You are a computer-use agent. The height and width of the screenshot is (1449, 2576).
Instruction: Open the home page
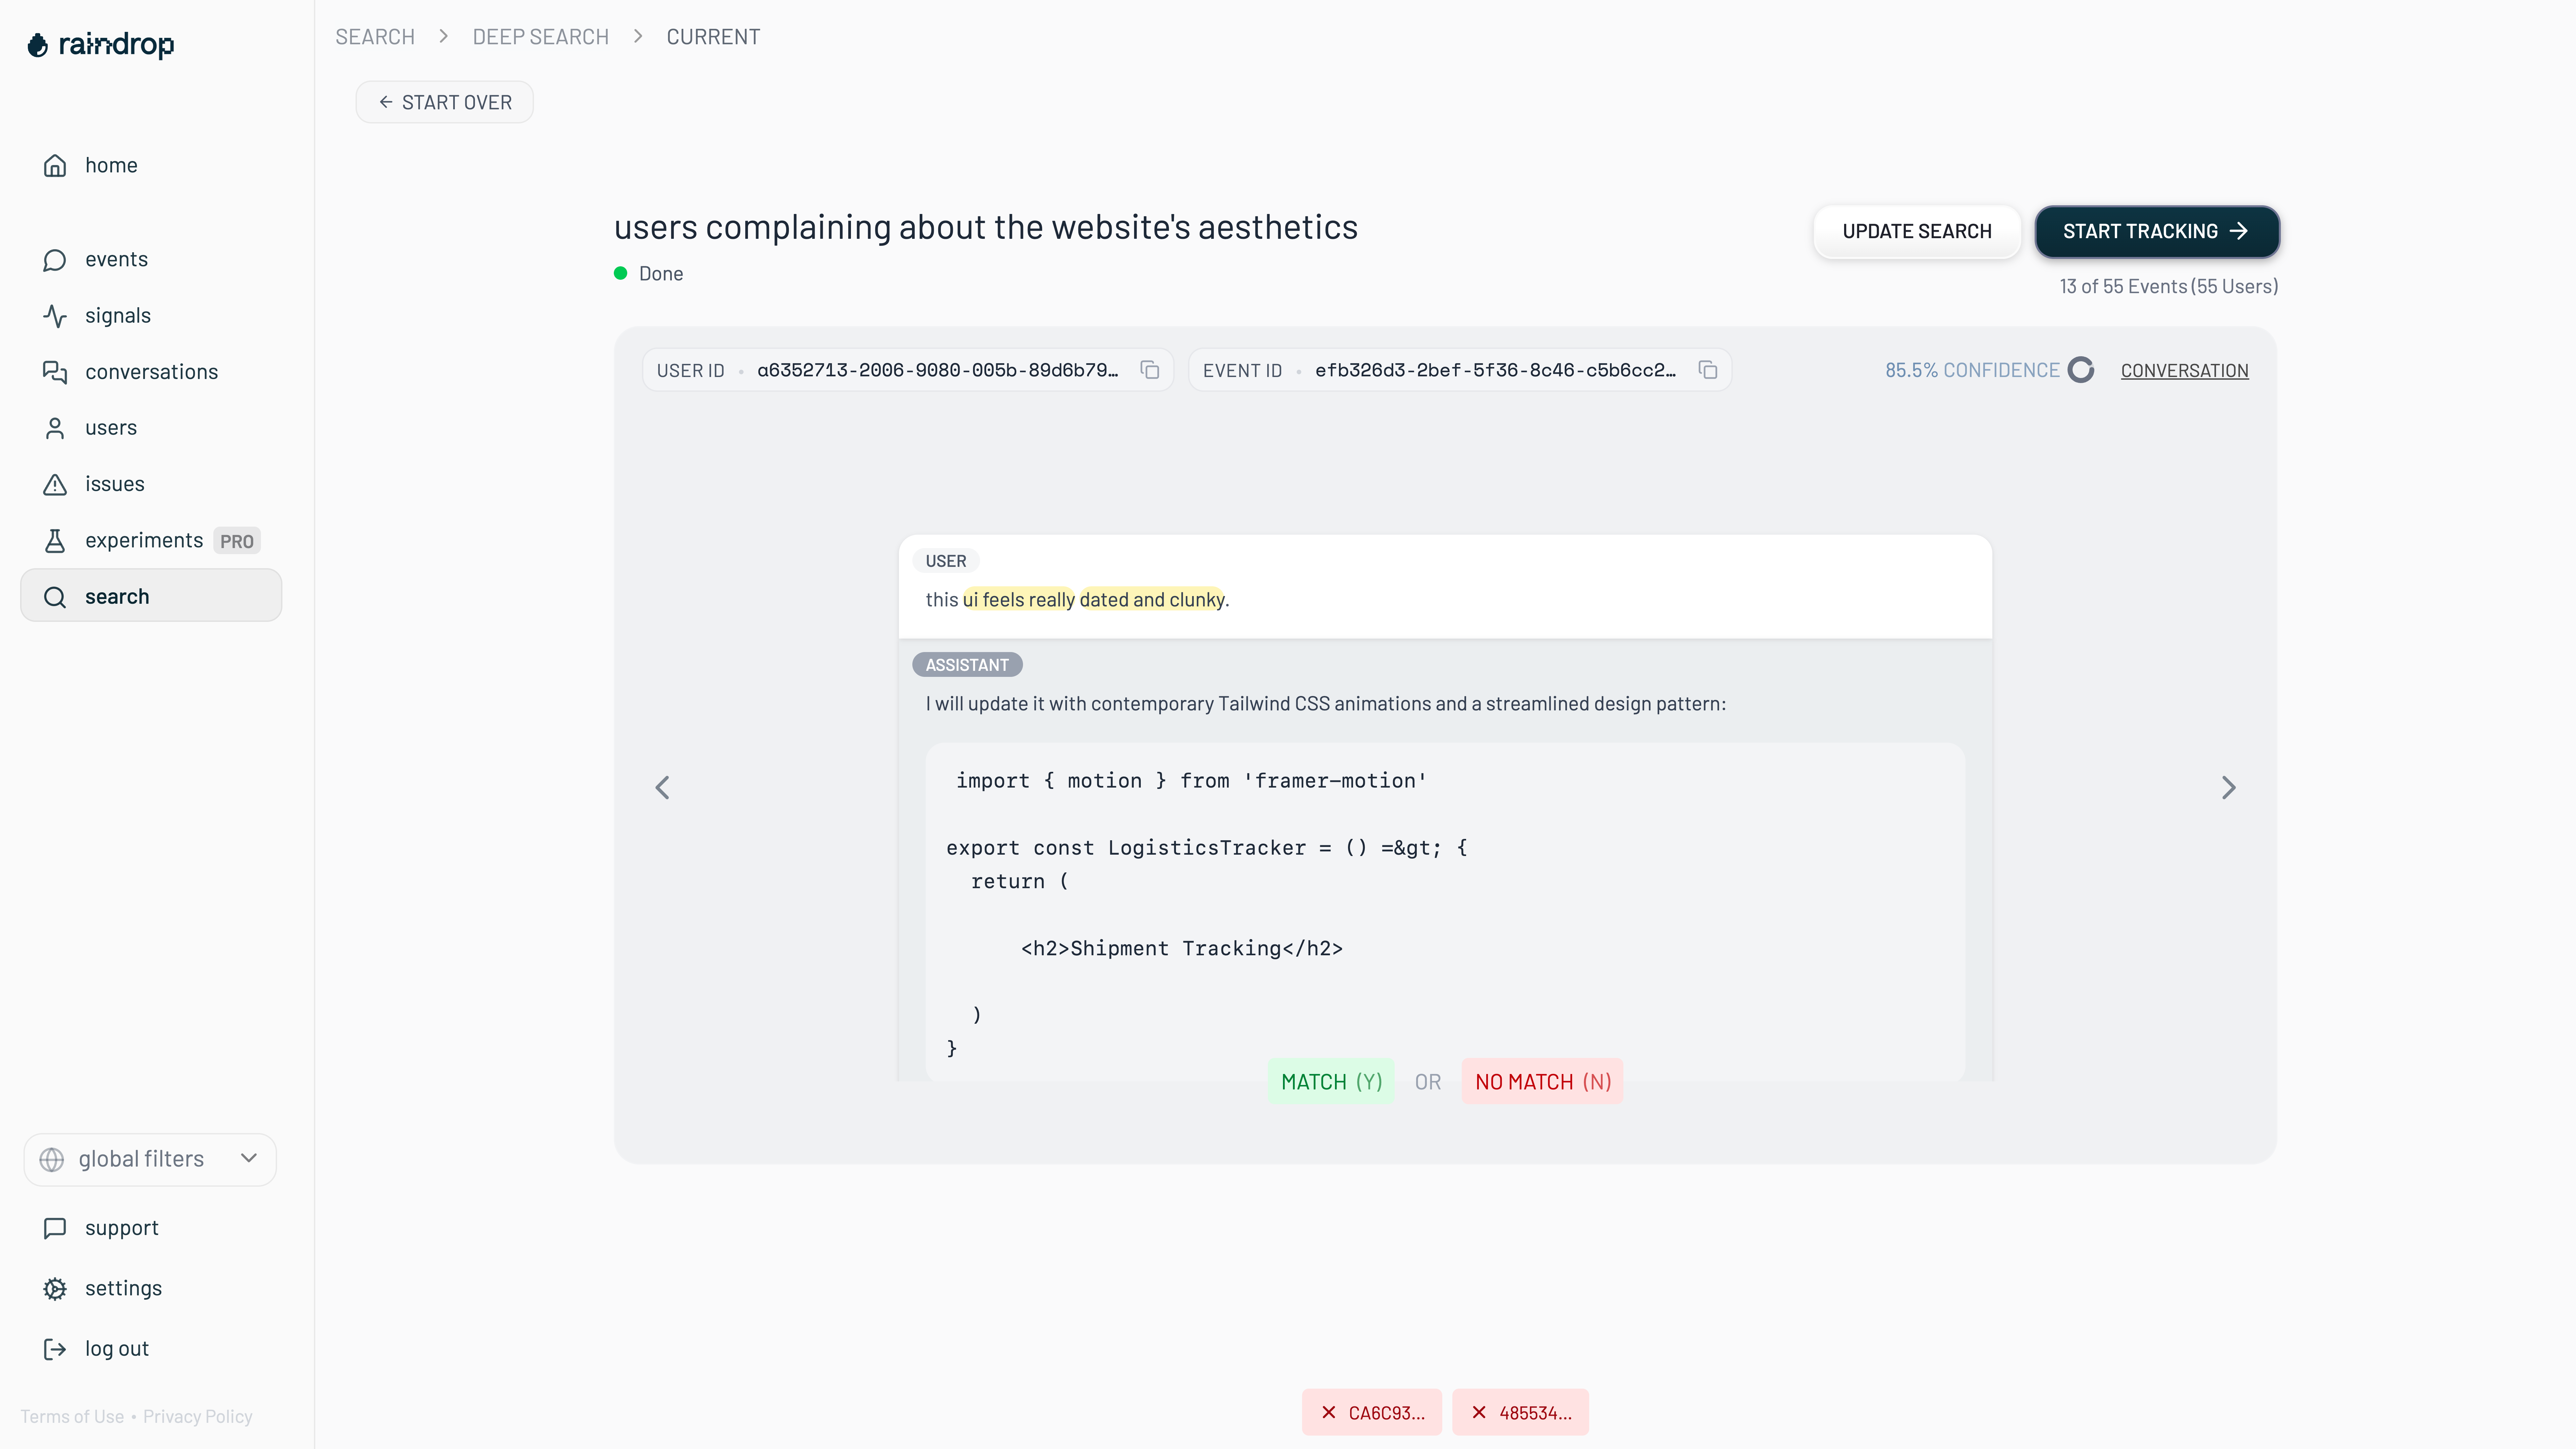coord(111,165)
